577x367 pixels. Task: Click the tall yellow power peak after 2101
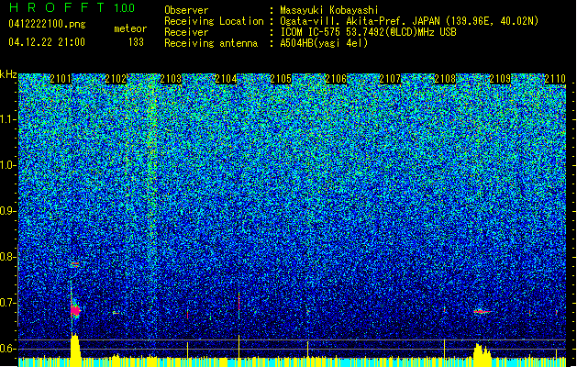tap(75, 345)
